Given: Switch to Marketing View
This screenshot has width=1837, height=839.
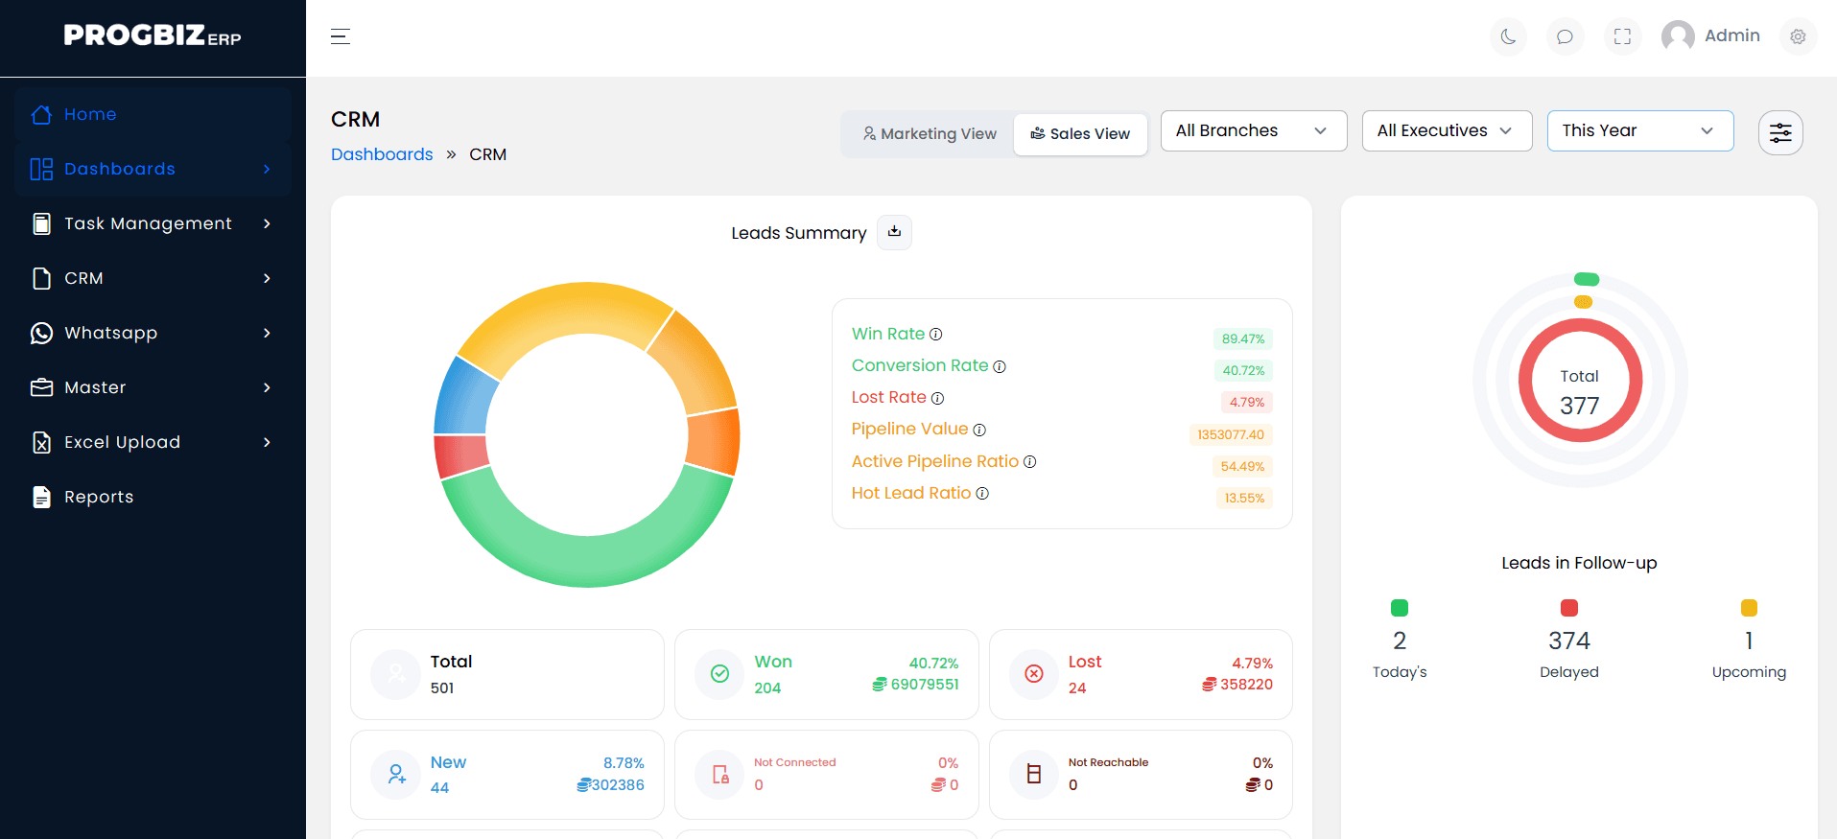Looking at the screenshot, I should [x=929, y=134].
